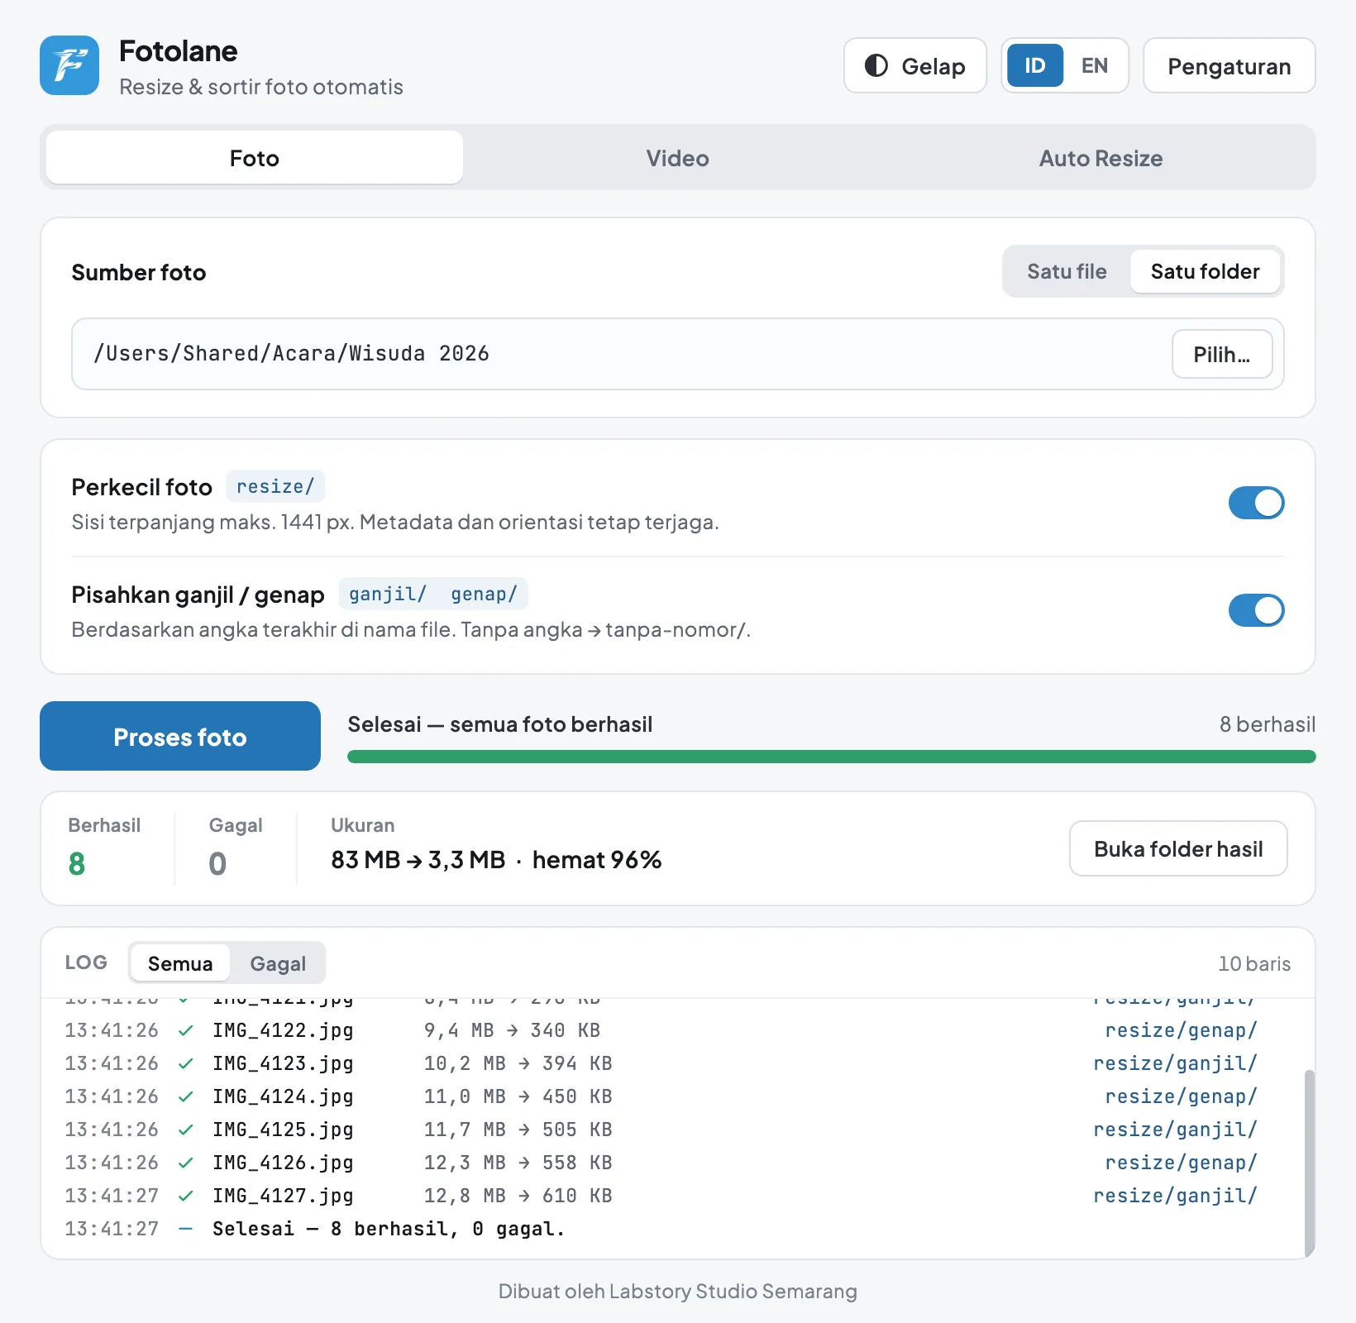This screenshot has width=1356, height=1323.
Task: Click the hemat 96% size summary
Action: coord(597,860)
